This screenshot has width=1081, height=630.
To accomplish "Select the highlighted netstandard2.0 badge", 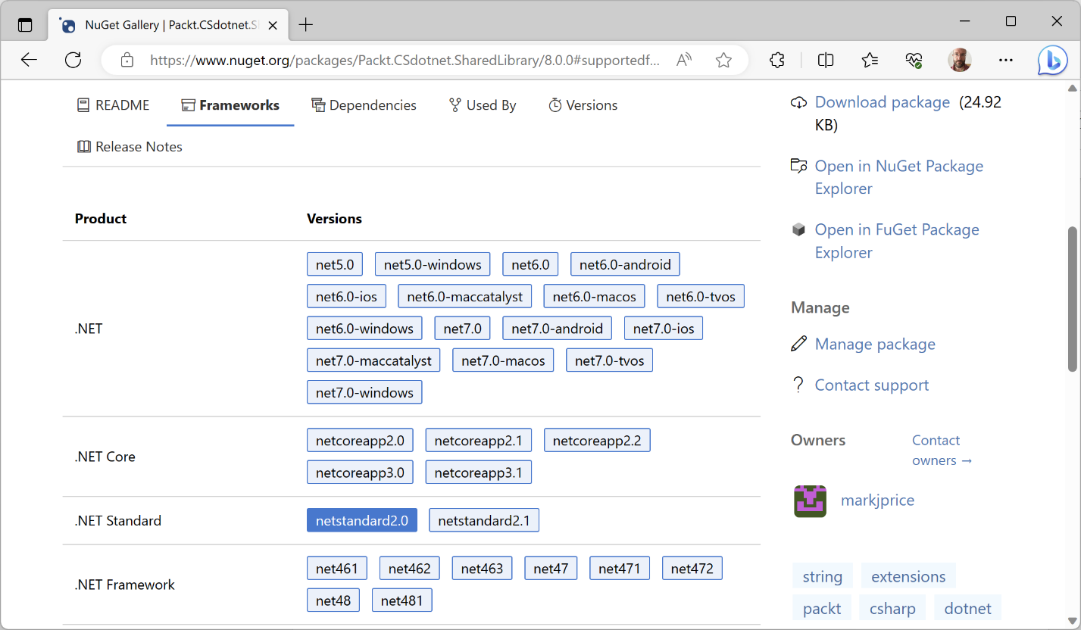I will tap(362, 520).
